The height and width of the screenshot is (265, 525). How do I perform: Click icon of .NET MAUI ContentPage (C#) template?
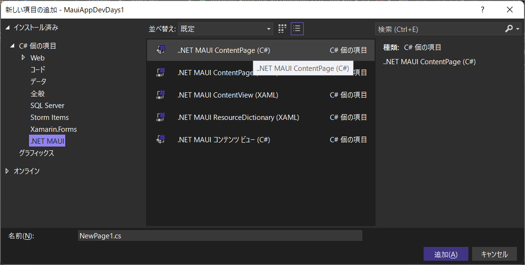click(161, 50)
